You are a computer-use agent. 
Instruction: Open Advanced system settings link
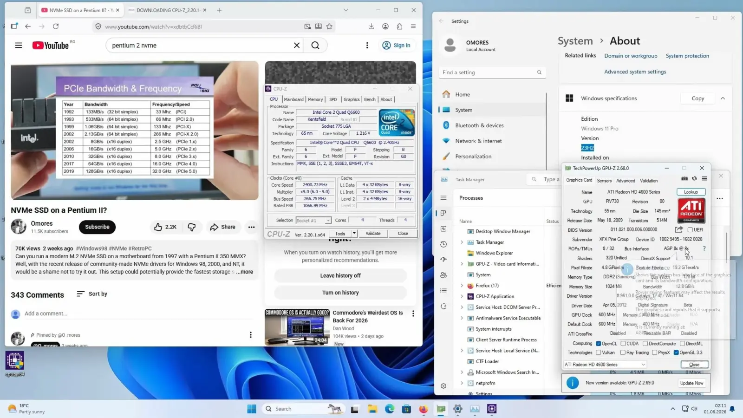[x=635, y=72]
